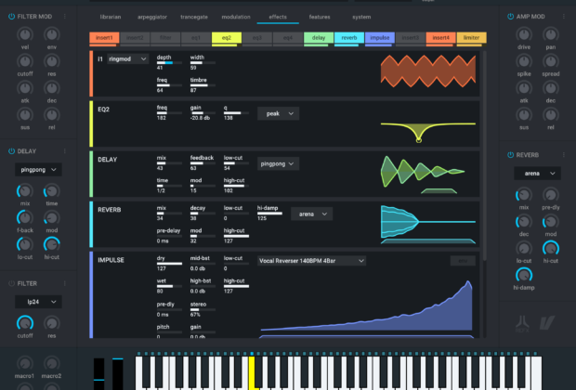576x390 pixels.
Task: Toggle the insert1 effect slot
Action: (x=104, y=38)
